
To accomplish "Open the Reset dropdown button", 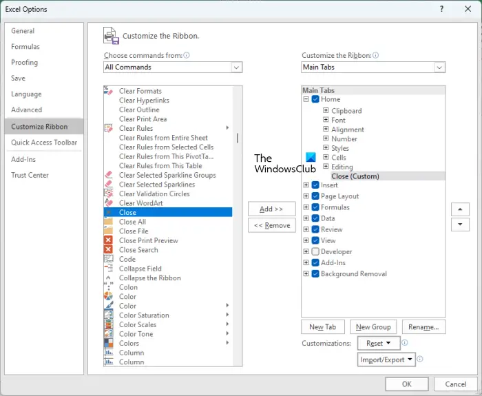I will pyautogui.click(x=379, y=343).
